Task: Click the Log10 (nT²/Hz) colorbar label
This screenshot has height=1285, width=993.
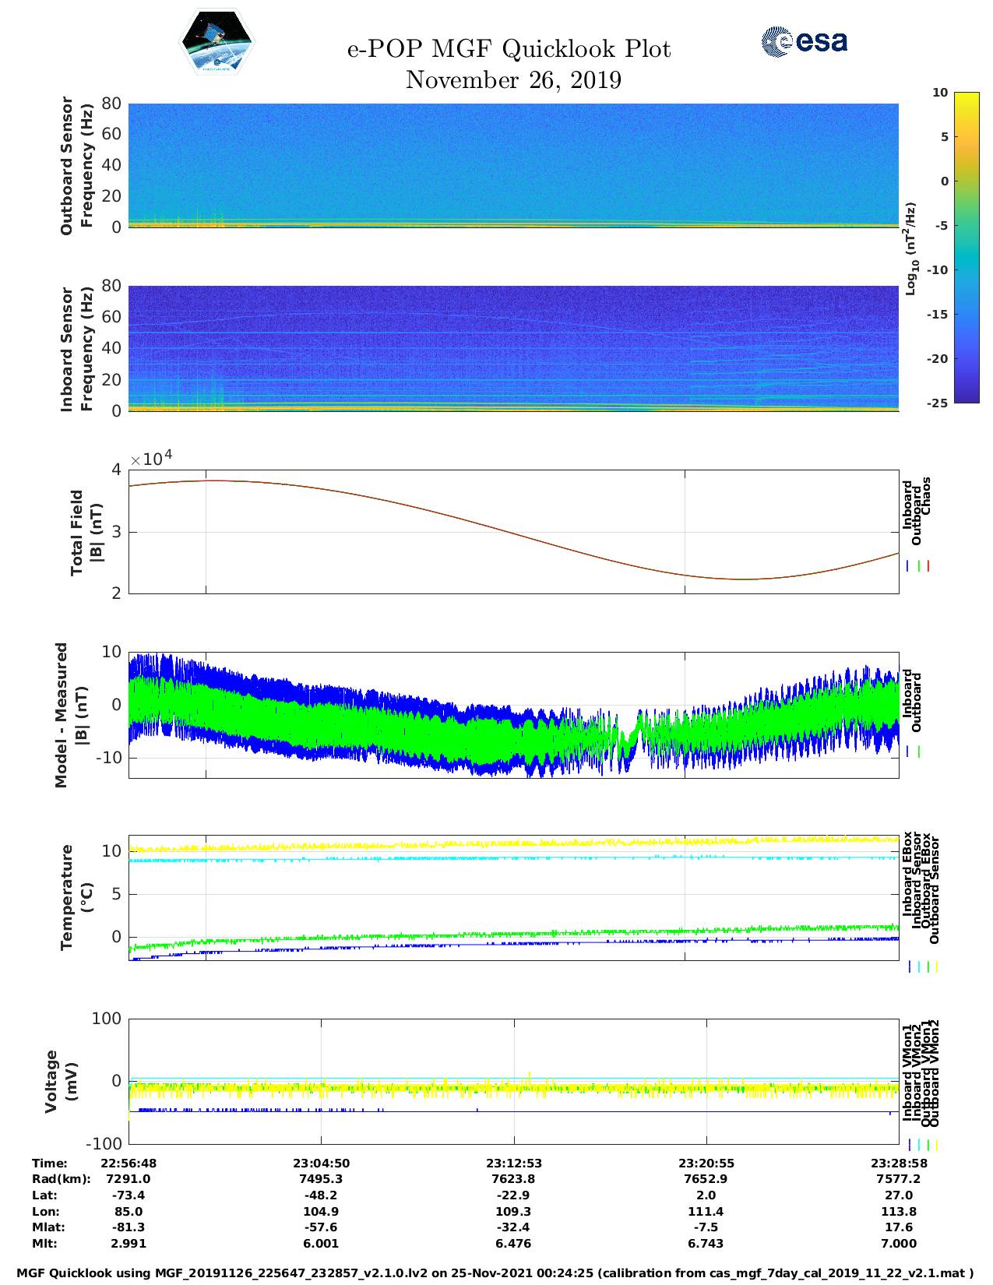Action: click(x=910, y=248)
